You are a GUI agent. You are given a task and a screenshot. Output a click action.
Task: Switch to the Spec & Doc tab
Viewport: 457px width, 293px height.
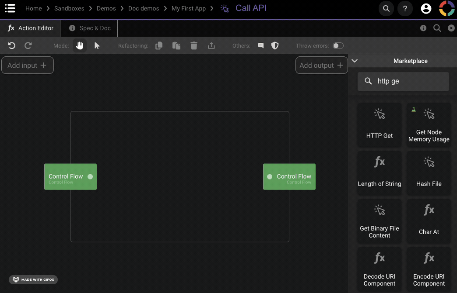click(x=90, y=28)
